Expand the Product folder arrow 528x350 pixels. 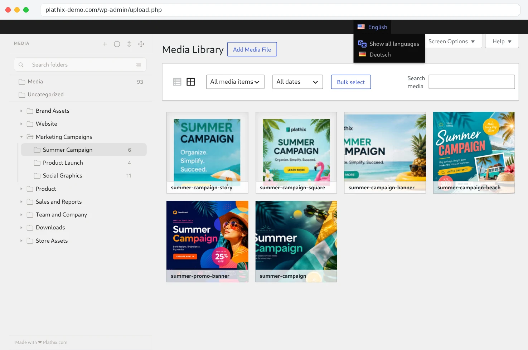pos(21,189)
